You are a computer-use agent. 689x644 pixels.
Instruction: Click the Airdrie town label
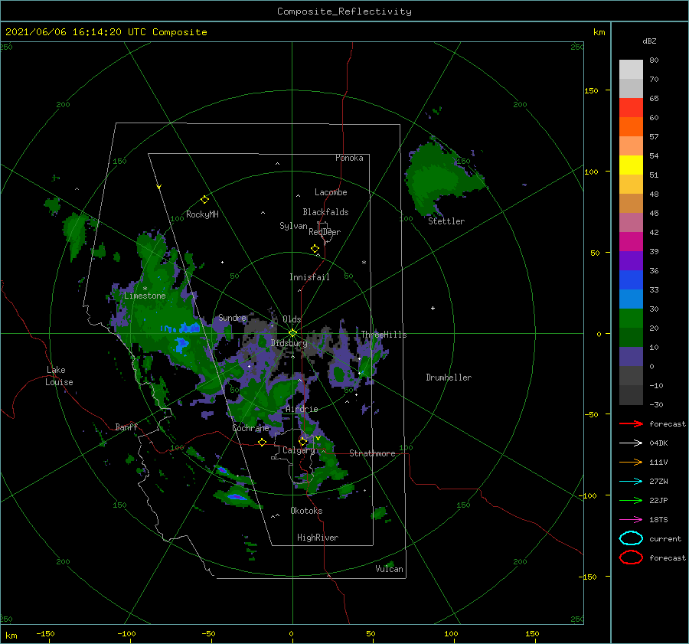click(302, 409)
